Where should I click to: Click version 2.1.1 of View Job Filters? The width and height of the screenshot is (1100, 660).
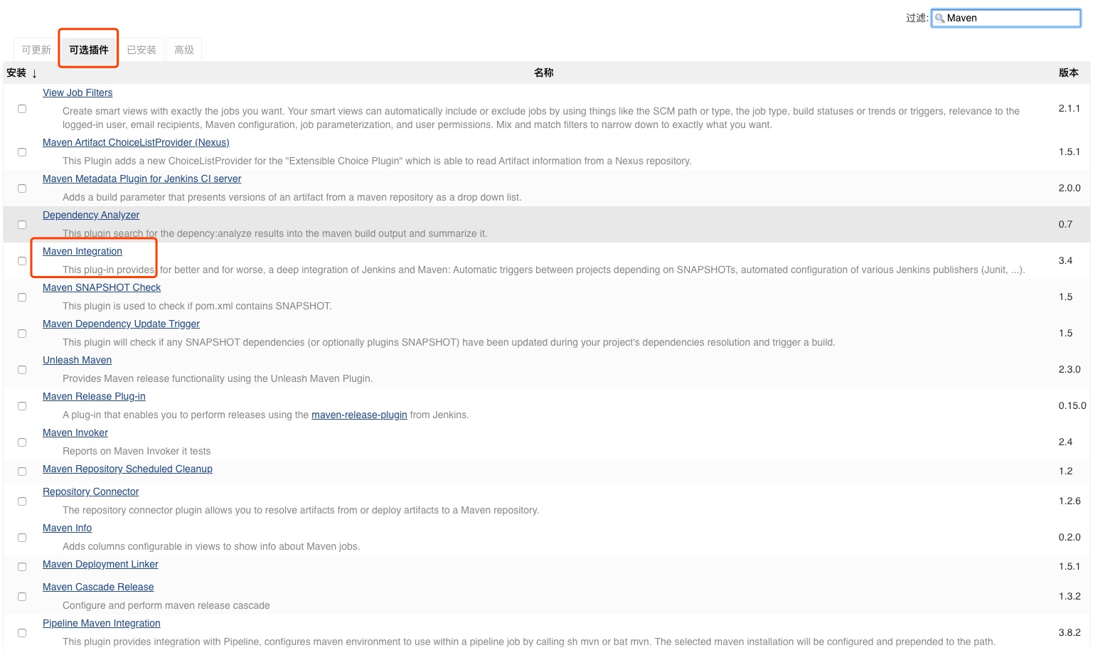(x=1069, y=108)
